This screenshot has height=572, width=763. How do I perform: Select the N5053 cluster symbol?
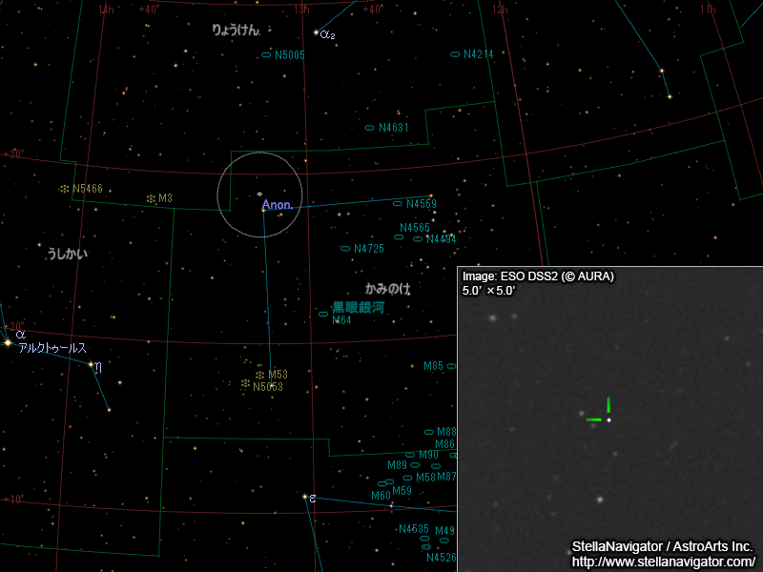245,384
